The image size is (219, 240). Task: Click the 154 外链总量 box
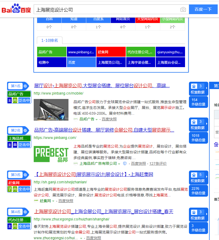(x=198, y=102)
